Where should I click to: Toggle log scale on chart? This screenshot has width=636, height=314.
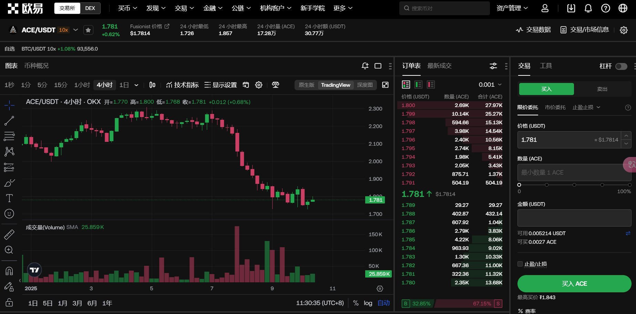tap(368, 303)
